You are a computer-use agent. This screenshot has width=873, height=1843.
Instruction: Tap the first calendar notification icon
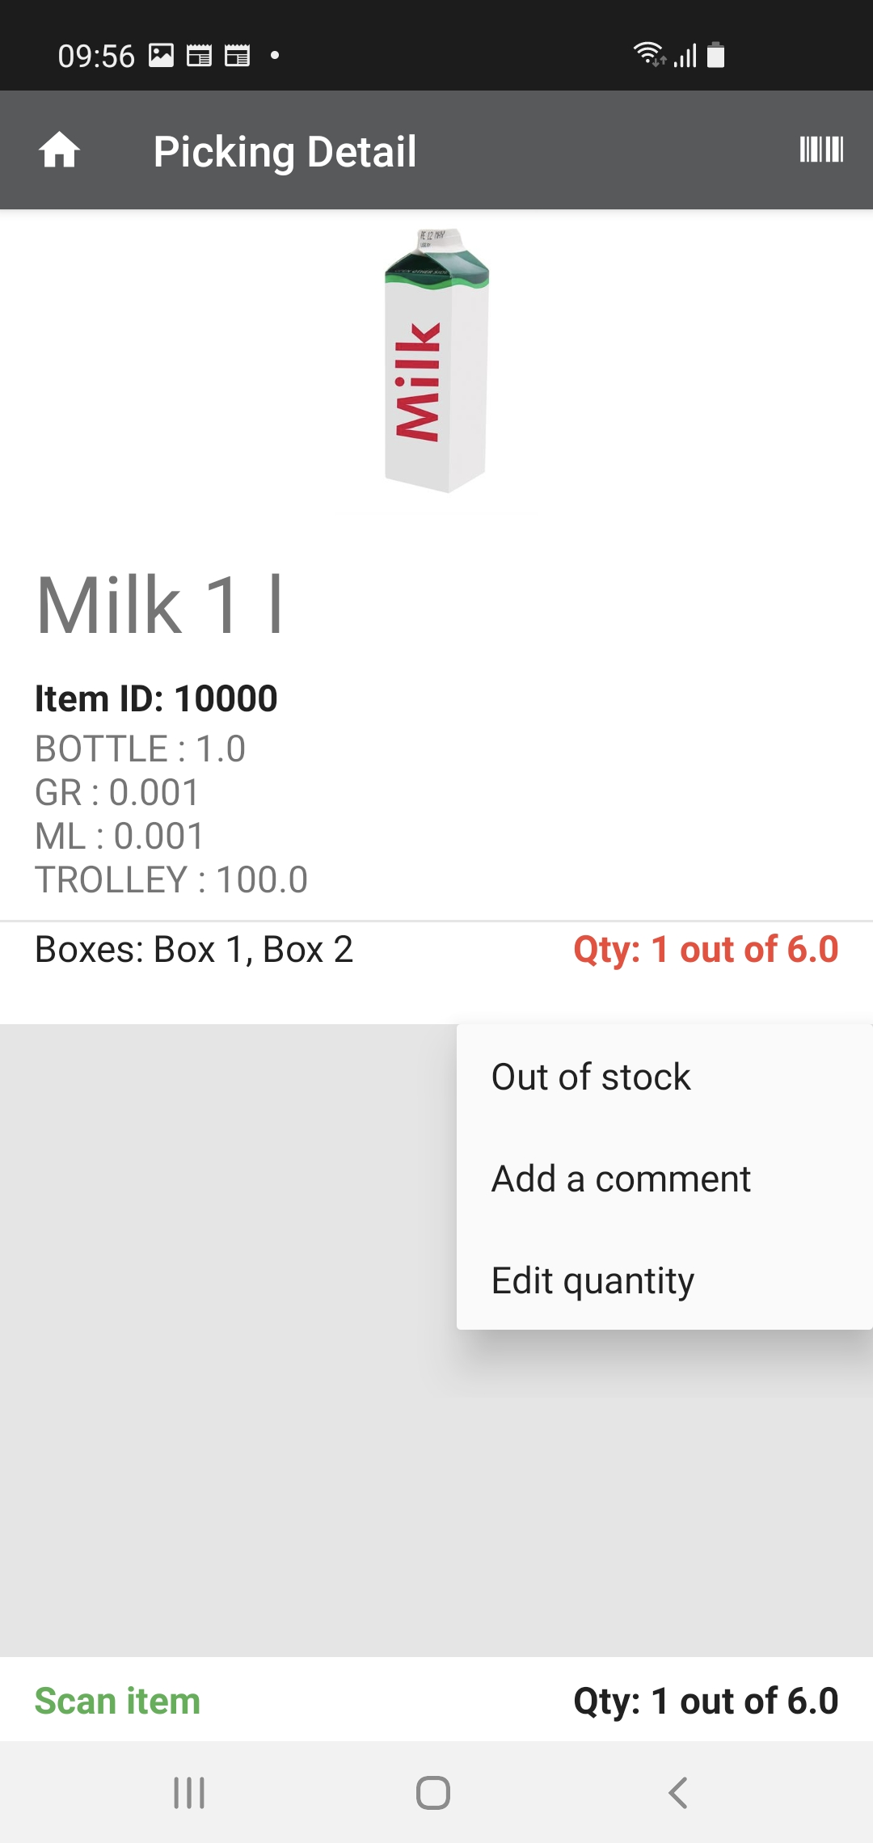click(199, 55)
